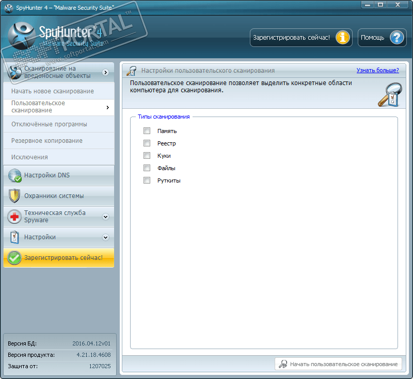Click the DNS globe icon
Image resolution: width=413 pixels, height=379 pixels.
coord(14,175)
